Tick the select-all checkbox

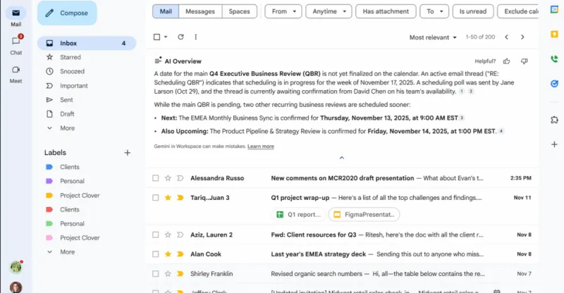(x=157, y=37)
